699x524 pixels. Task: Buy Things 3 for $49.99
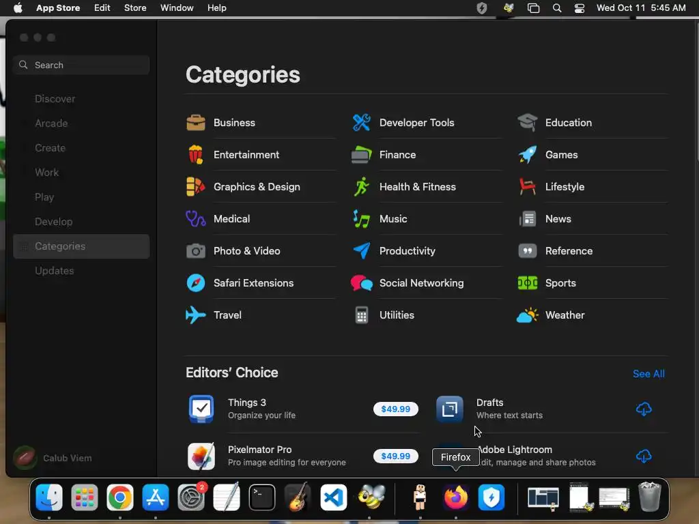[396, 409]
